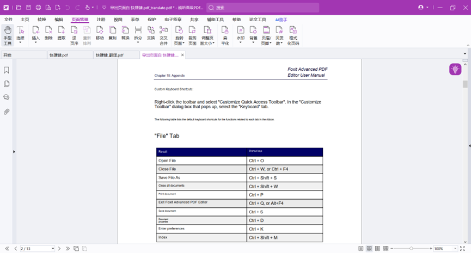Image resolution: width=471 pixels, height=253 pixels.
Task: Click the vertical scrollbar thumb
Action: pyautogui.click(x=465, y=84)
